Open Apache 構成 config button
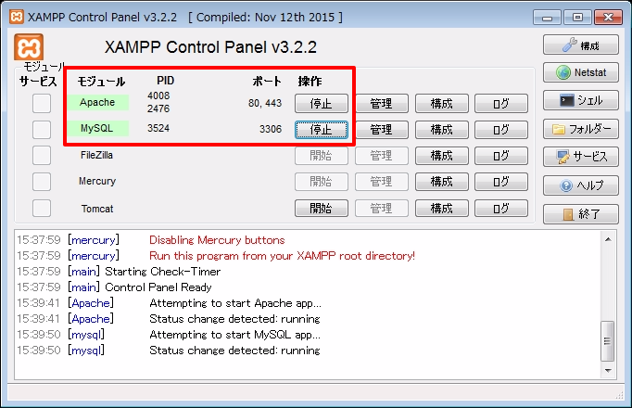 tap(442, 104)
